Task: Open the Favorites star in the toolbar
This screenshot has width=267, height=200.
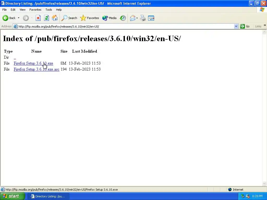Action: [x=90, y=18]
